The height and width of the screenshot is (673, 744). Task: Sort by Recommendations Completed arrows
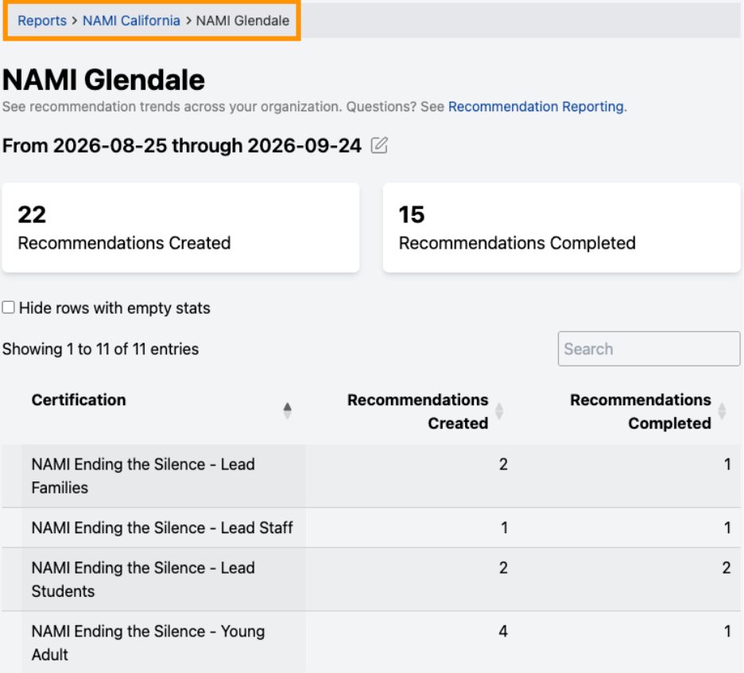[x=722, y=411]
